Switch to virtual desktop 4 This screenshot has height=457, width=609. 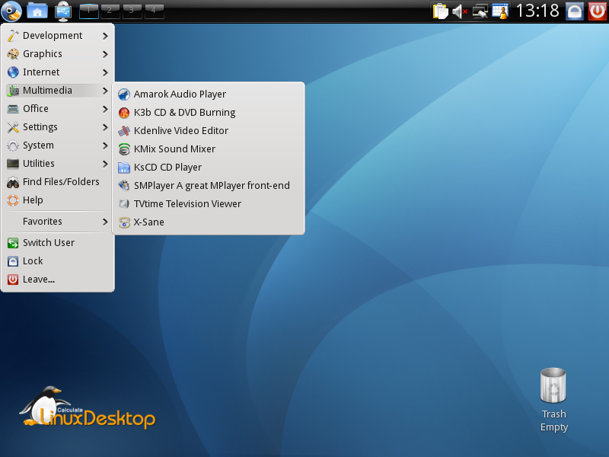point(155,11)
